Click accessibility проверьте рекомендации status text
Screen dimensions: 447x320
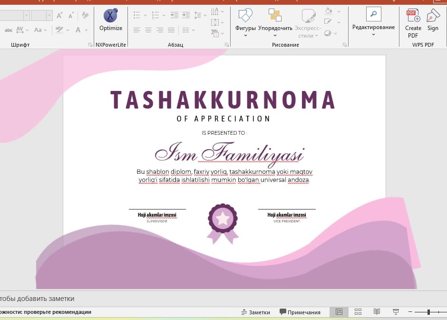46,312
